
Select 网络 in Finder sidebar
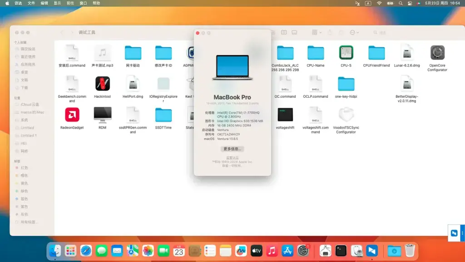25,151
